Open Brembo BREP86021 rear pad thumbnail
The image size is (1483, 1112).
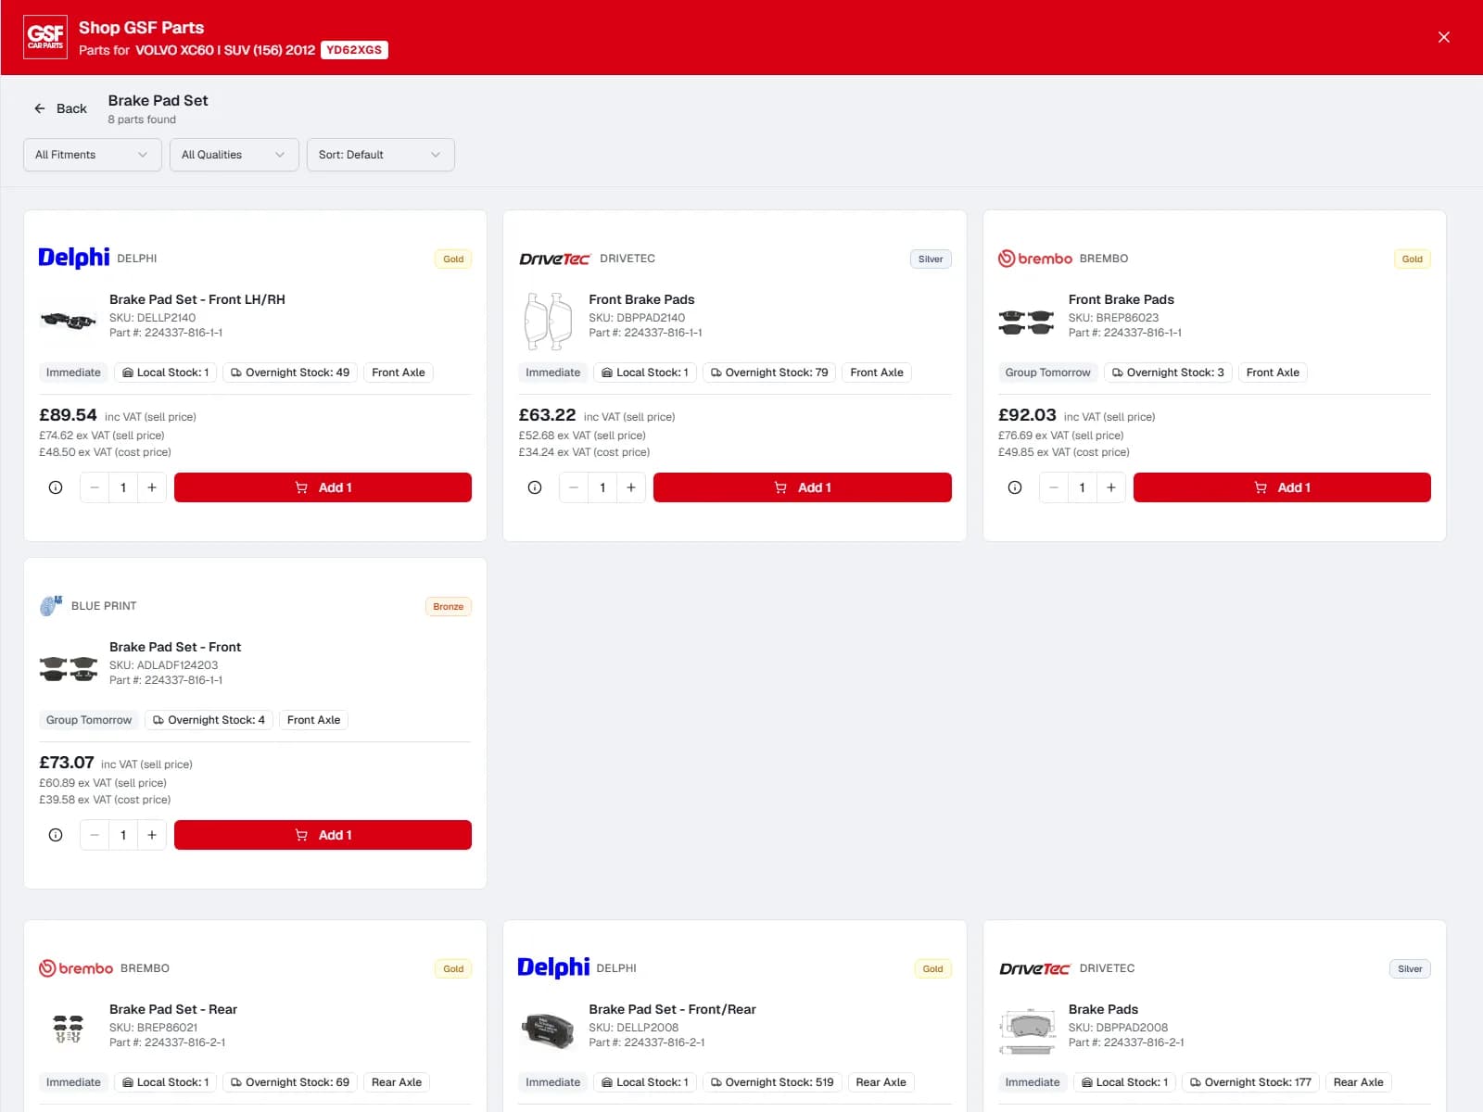pyautogui.click(x=68, y=1030)
